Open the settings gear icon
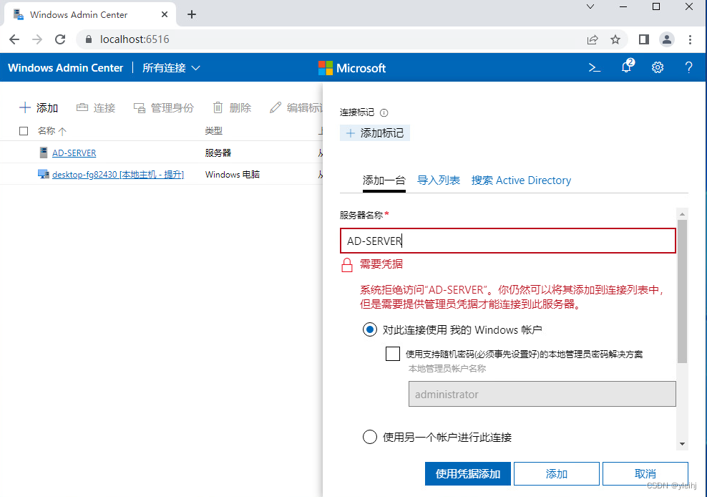Screen dimensions: 707x497 pos(657,67)
